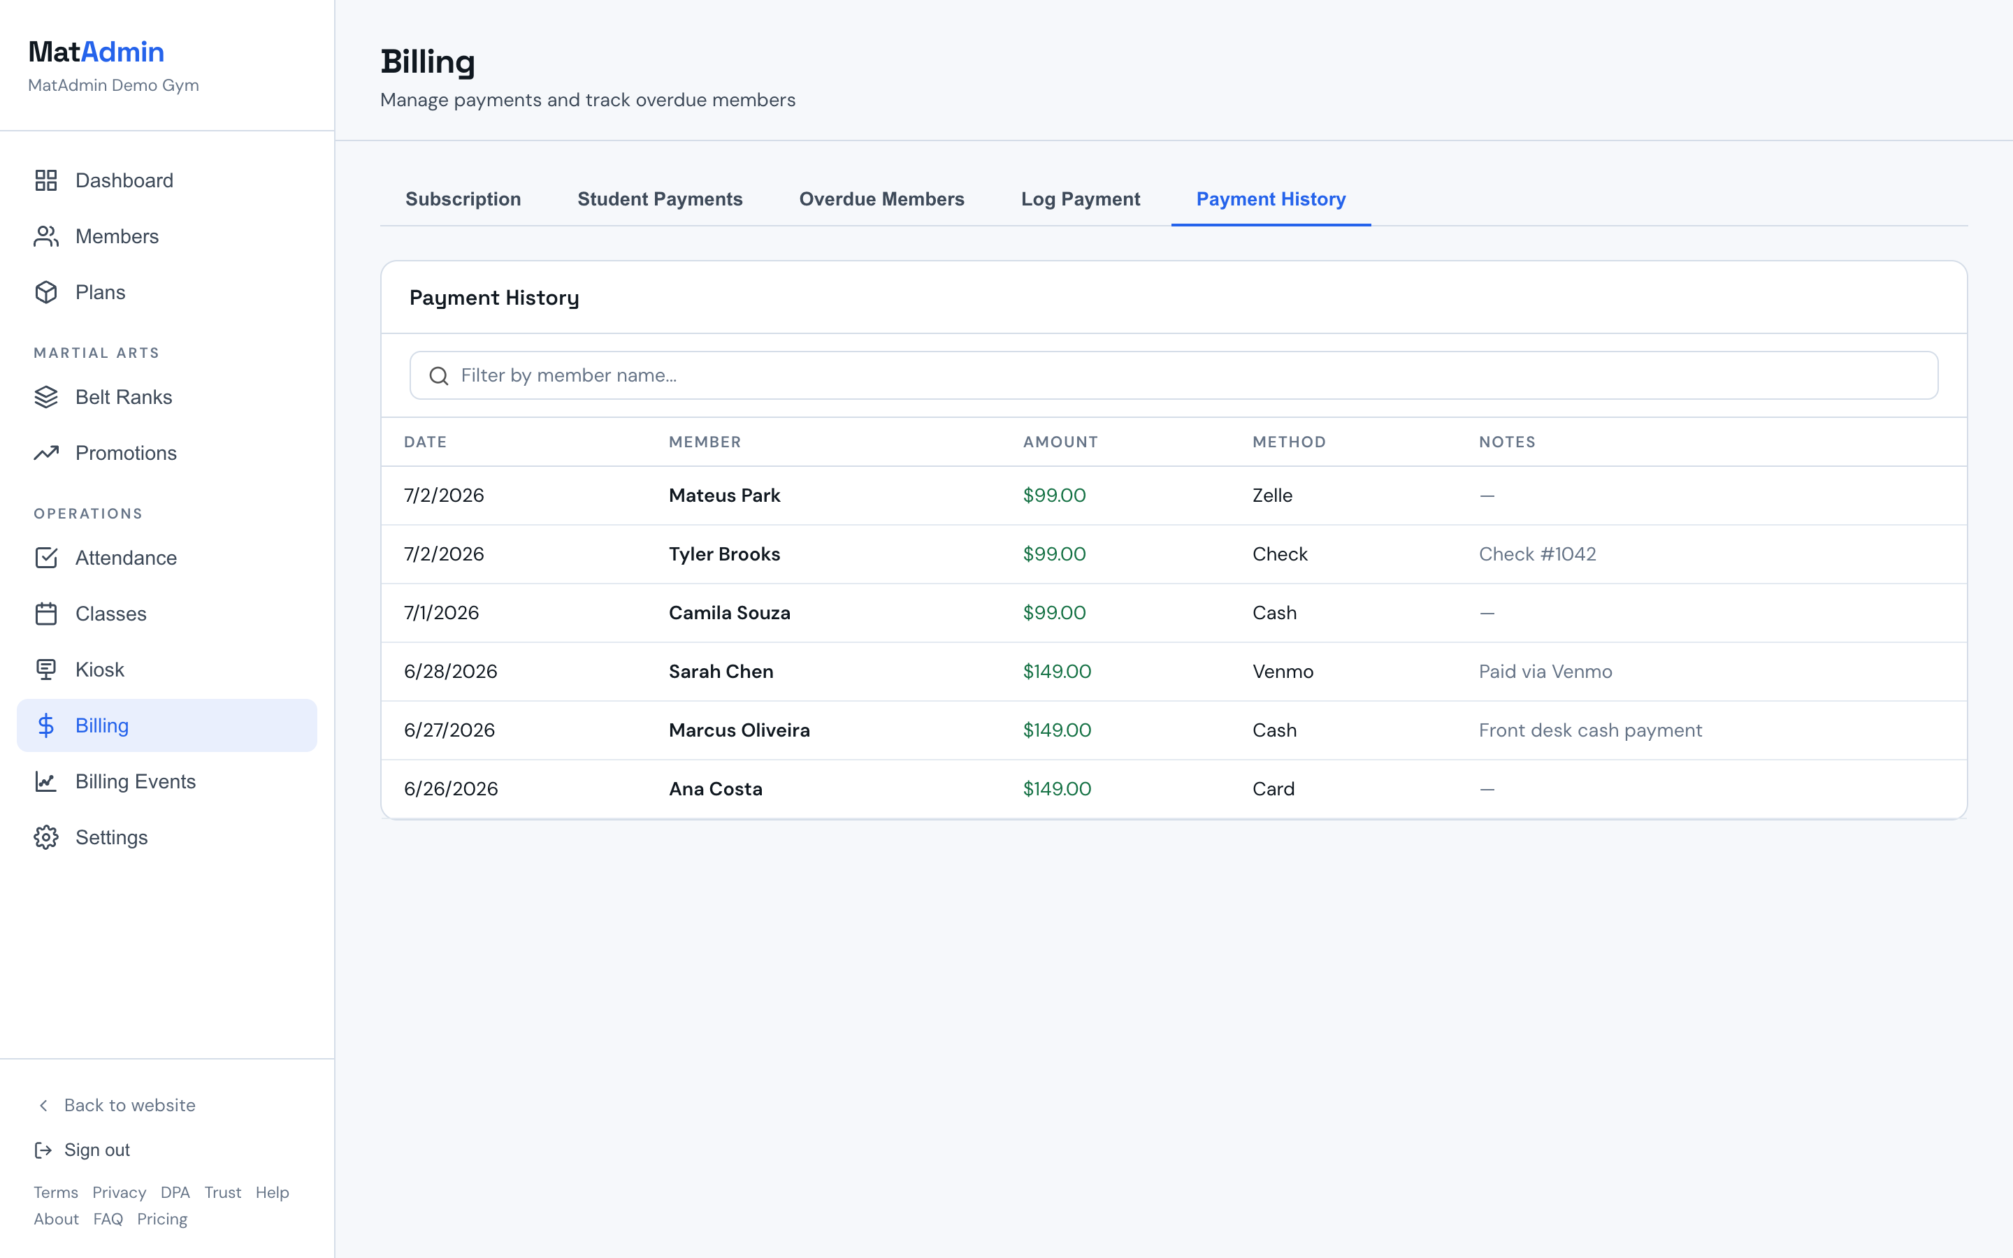Click the Amount column header

(1060, 442)
